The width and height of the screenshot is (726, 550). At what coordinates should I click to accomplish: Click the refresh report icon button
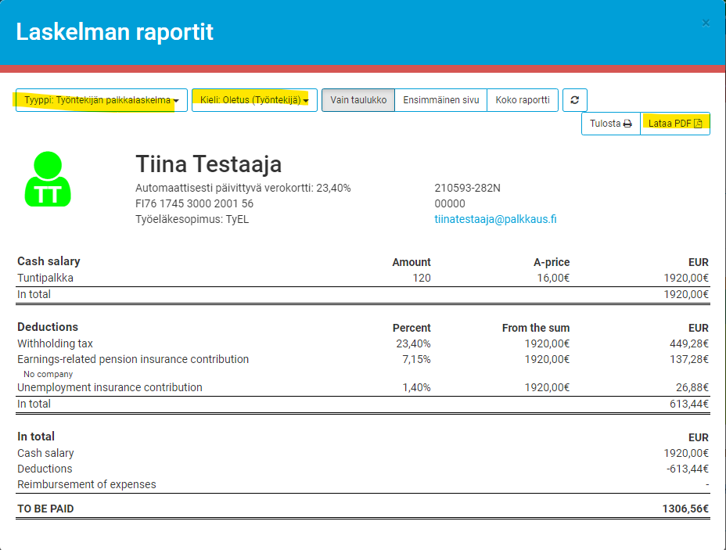(574, 100)
